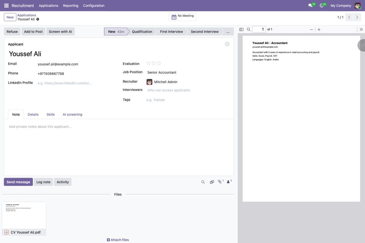This screenshot has height=243, width=365.
Task: Show followers of this applicant
Action: pyautogui.click(x=229, y=182)
